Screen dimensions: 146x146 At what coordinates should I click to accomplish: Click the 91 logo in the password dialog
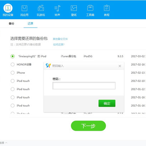pos(48,66)
